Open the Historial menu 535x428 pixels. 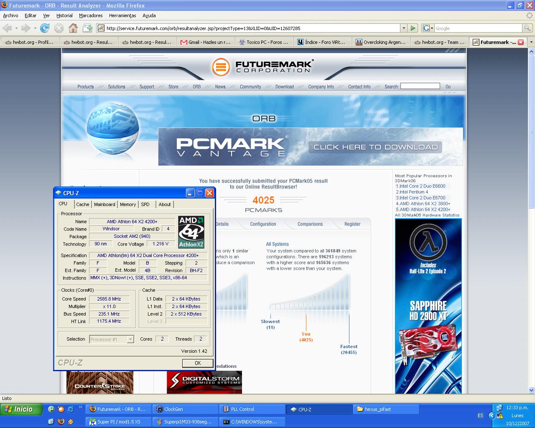(64, 15)
